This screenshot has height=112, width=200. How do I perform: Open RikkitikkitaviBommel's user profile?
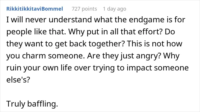click(35, 9)
